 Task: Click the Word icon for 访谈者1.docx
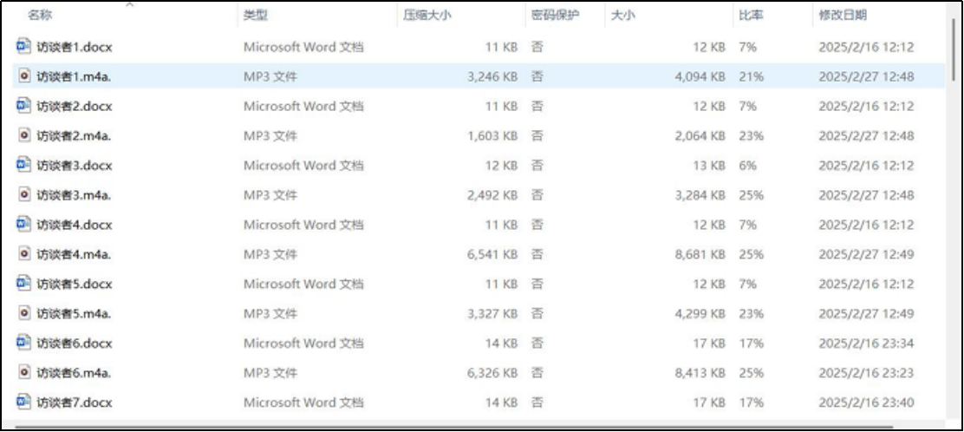(x=23, y=47)
